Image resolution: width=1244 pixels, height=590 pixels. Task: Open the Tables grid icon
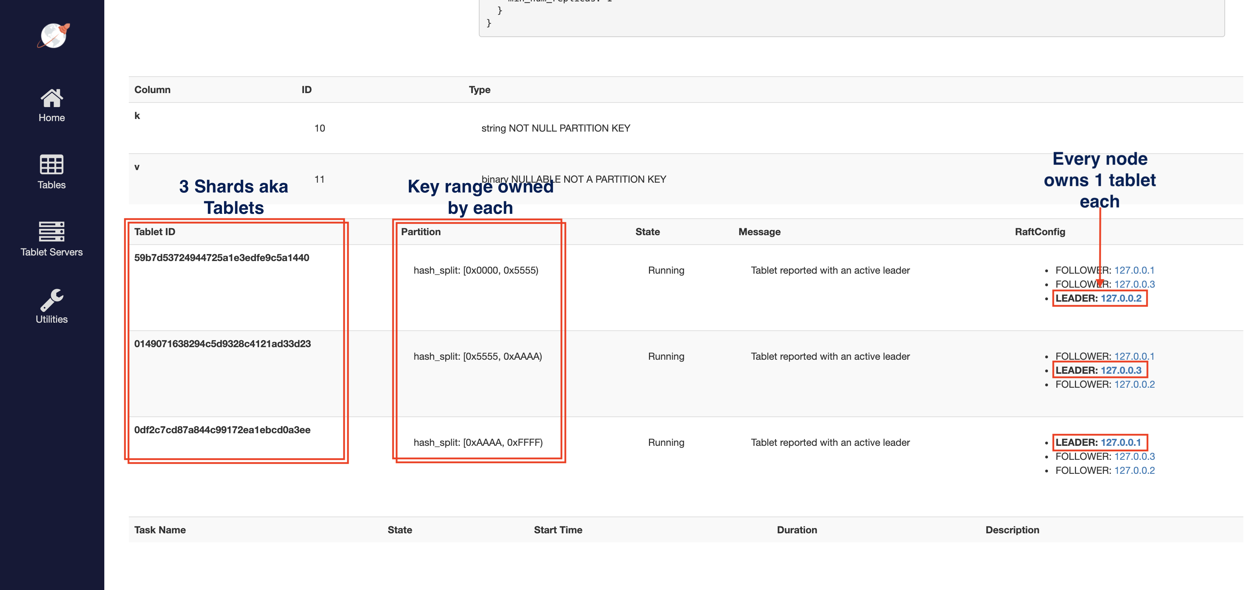(51, 164)
